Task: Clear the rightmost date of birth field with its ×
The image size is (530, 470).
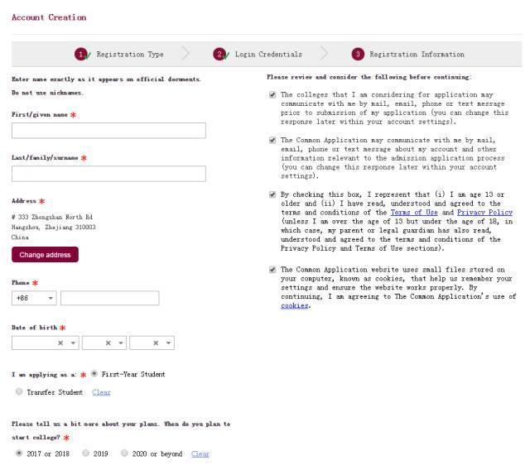Action: (x=156, y=343)
